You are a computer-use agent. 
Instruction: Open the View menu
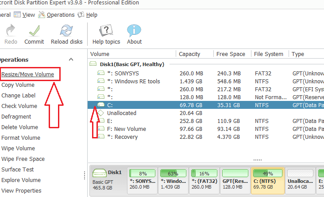[x=29, y=15]
